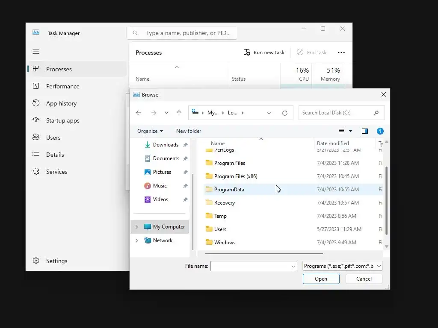The width and height of the screenshot is (438, 328).
Task: Click Cancel in Browse dialog
Action: click(364, 279)
